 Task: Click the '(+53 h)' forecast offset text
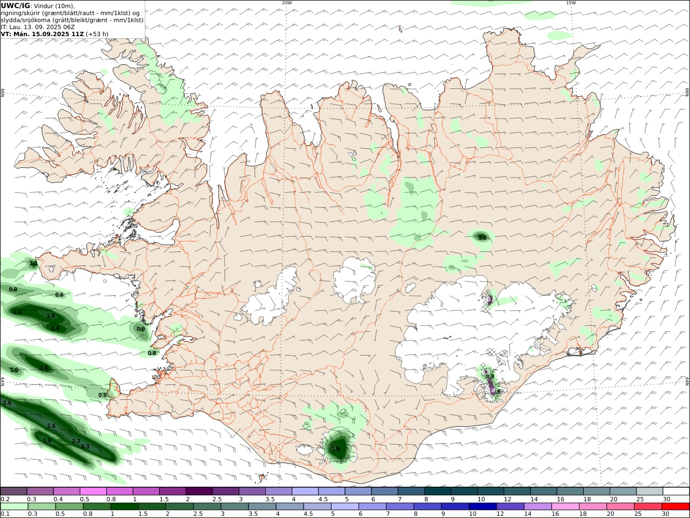(97, 34)
